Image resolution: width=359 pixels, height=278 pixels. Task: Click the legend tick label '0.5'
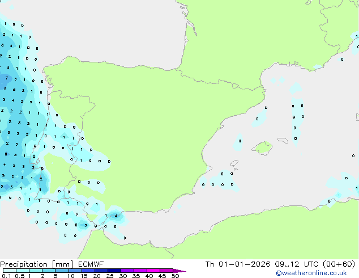[20, 276]
